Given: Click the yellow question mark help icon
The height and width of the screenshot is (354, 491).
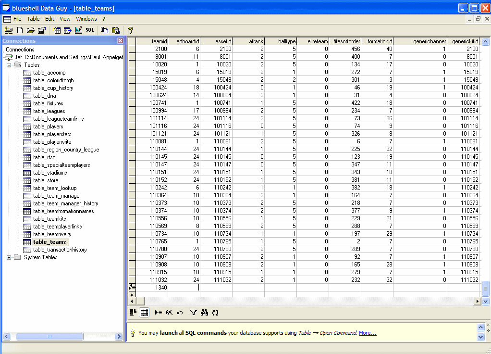Looking at the screenshot, I should [130, 30].
